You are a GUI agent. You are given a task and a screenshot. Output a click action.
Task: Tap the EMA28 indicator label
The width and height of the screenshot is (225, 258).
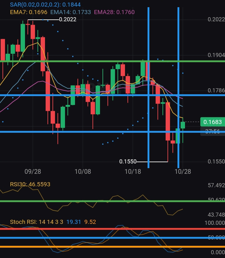click(114, 12)
